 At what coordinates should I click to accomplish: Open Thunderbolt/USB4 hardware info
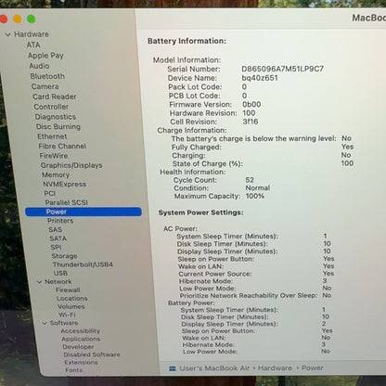click(x=83, y=264)
